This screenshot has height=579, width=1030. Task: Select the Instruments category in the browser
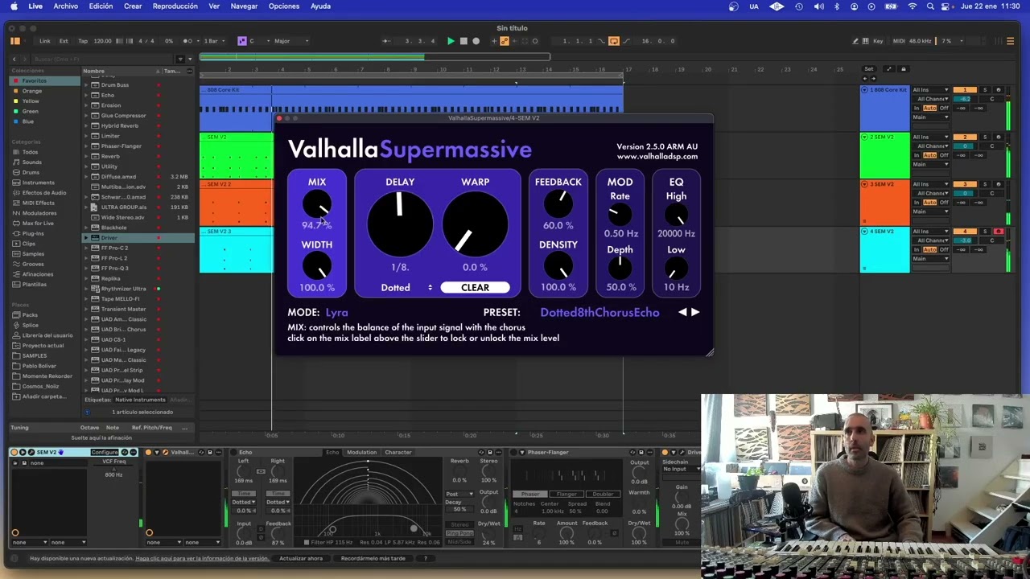tap(39, 183)
